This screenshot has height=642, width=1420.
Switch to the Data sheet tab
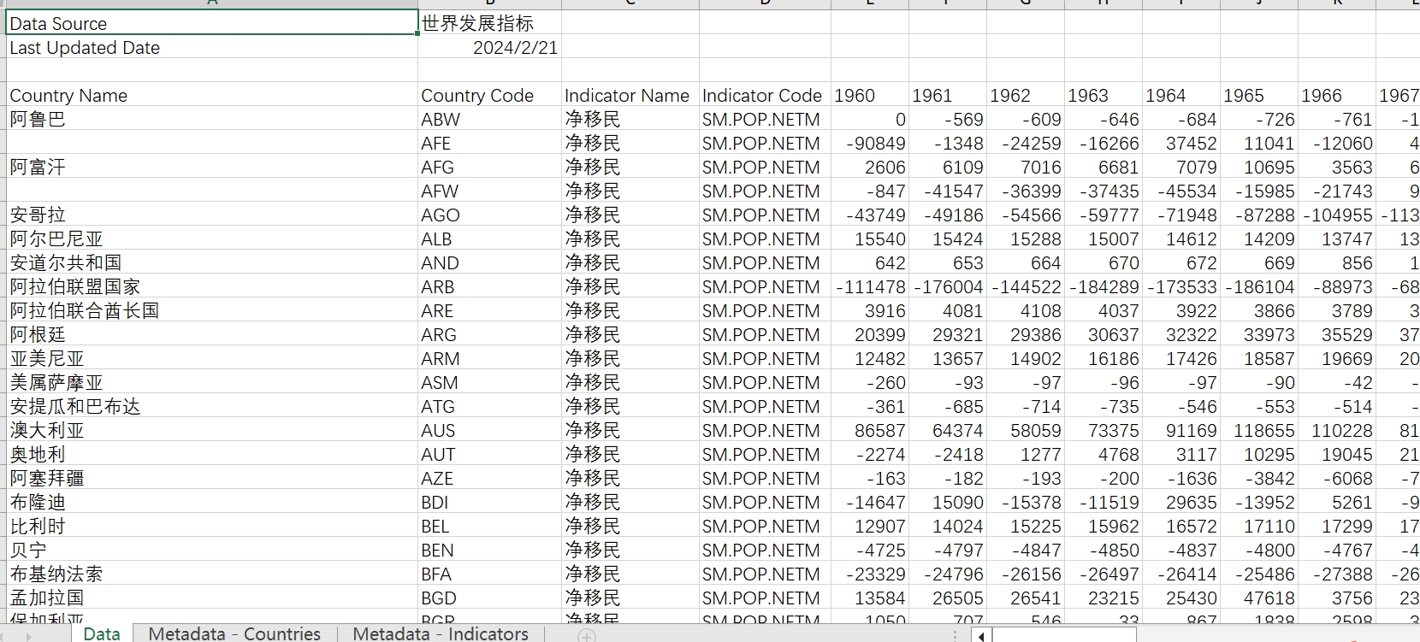(102, 633)
